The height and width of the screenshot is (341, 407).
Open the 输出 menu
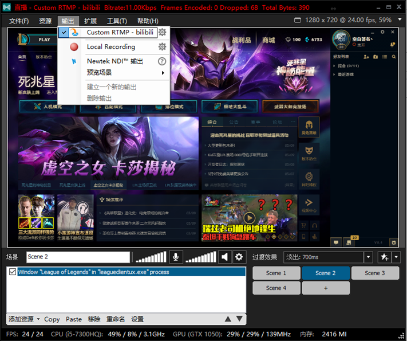(68, 21)
